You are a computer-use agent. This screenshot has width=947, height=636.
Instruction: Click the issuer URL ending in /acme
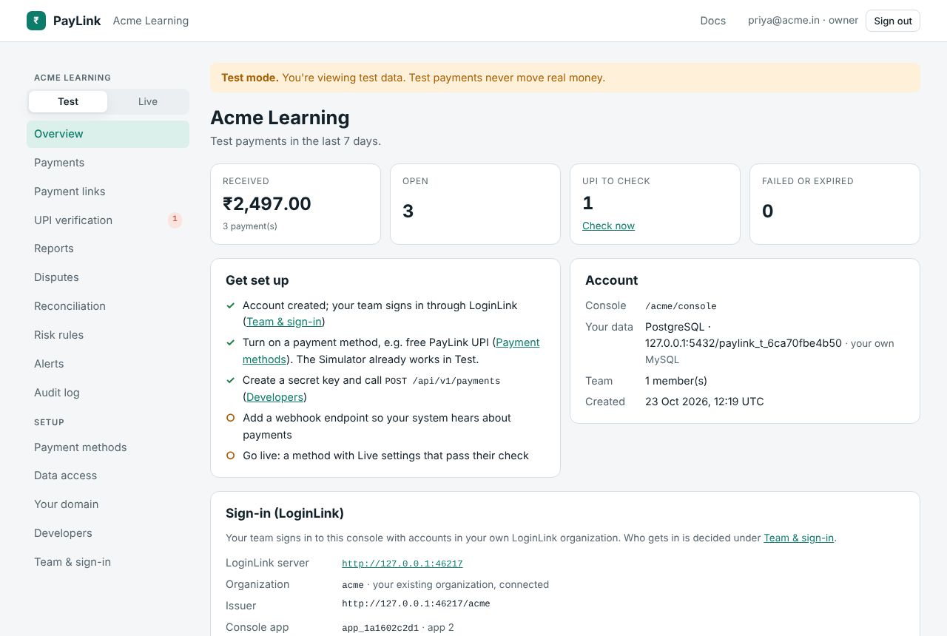(416, 603)
